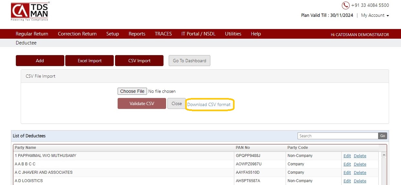Open the Utilities menu

(x=233, y=34)
